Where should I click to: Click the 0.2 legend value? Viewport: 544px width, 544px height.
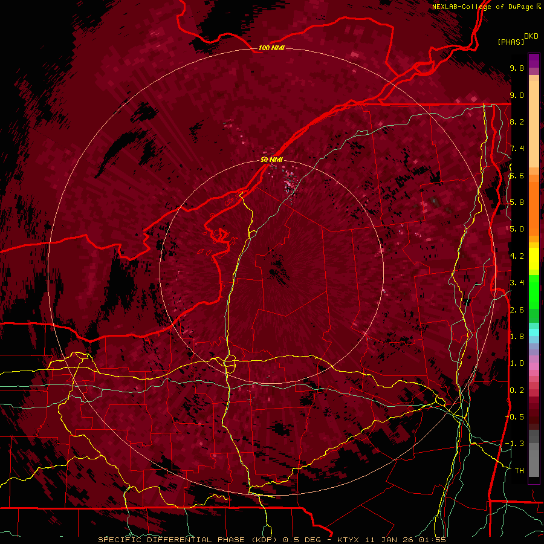point(517,390)
